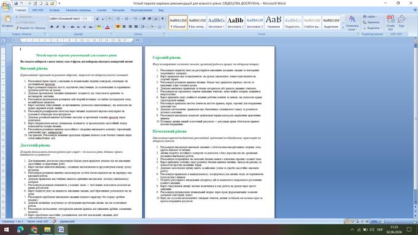Undo the last action in Quick Access toolbar
Image resolution: width=418 pixels, height=235 pixels.
[22, 4]
